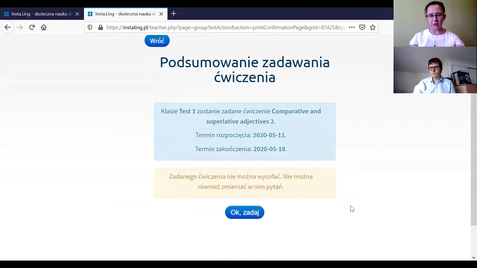Image resolution: width=477 pixels, height=268 pixels.
Task: Click scrollbar down arrow
Action: [474, 258]
